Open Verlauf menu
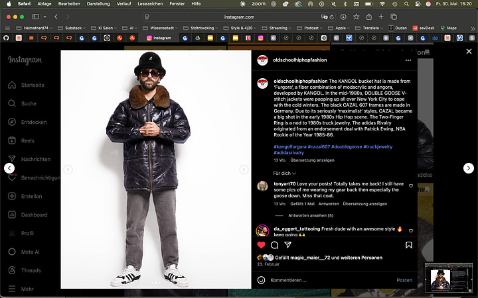Screen dimensions: 478x298 [123, 4]
